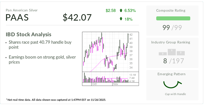The image size is (204, 106).
Task: Open the handle buy point bullet
Action: (40, 45)
